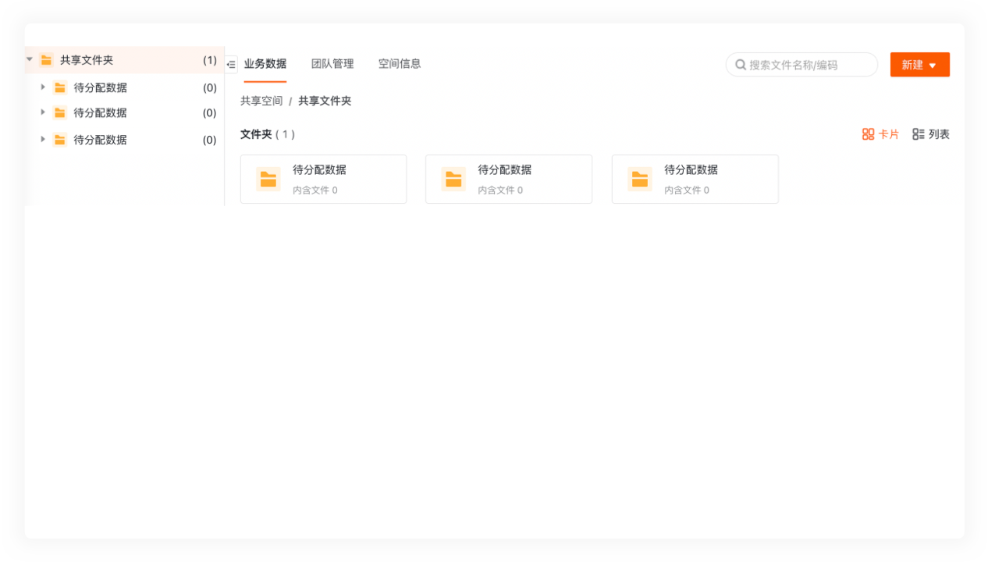Go to 共享空间 in the breadcrumb
This screenshot has width=988, height=562.
[x=261, y=101]
